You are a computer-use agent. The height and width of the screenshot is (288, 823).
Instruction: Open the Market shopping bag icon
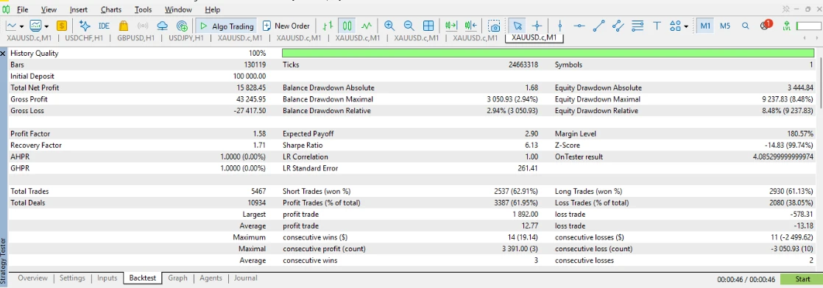click(x=124, y=26)
